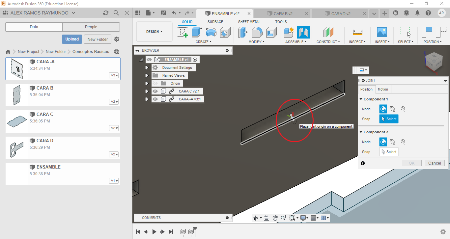Open the MODIFY dropdown menu
The image size is (450, 239).
pos(257,42)
